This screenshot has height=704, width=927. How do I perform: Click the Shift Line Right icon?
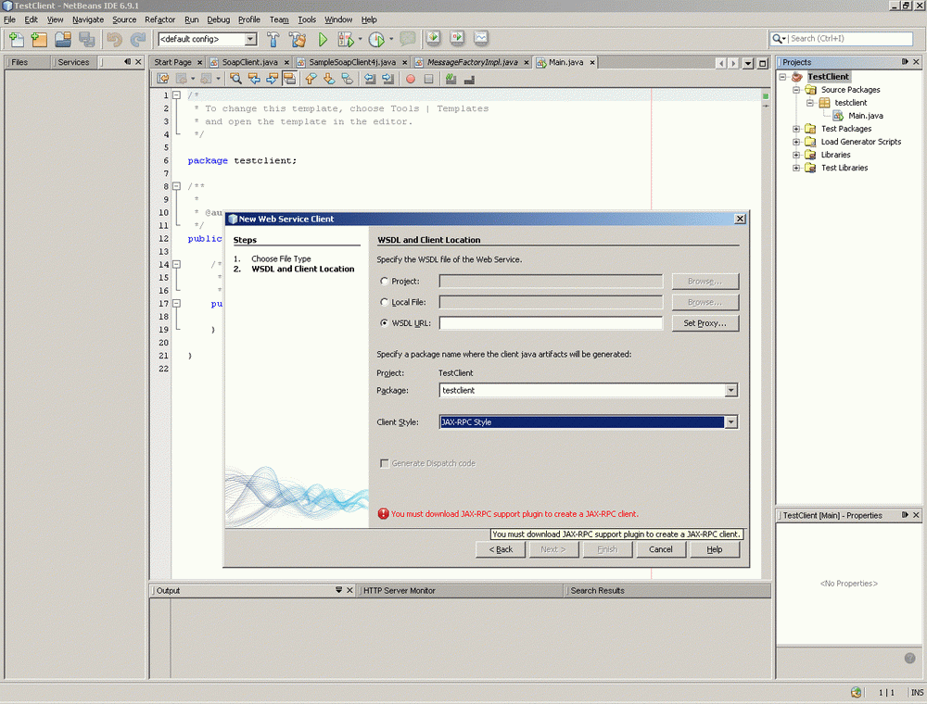point(387,79)
